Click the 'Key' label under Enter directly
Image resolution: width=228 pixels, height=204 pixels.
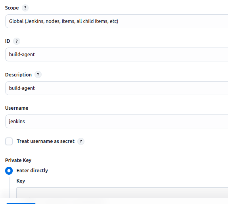point(21,181)
